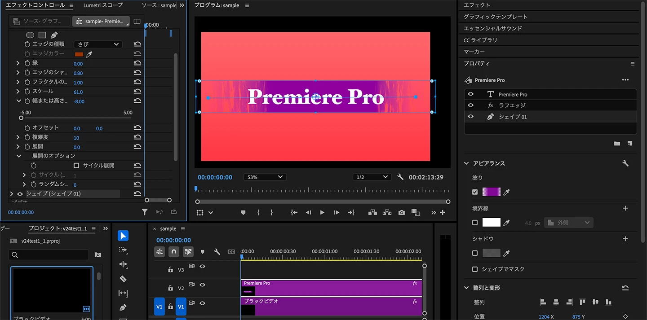Expand the 縁 parameter

point(18,63)
